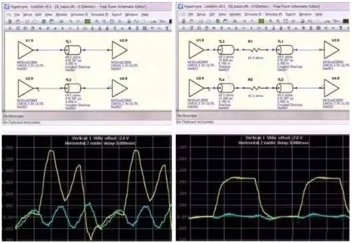Open the Setup menu in left window

28,15
